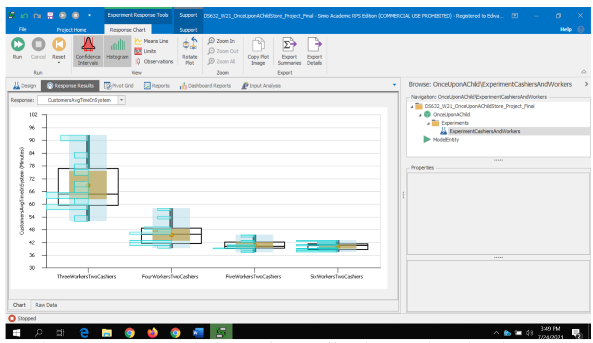Collapse the DS632 project tree node
The width and height of the screenshot is (593, 343).
[412, 106]
